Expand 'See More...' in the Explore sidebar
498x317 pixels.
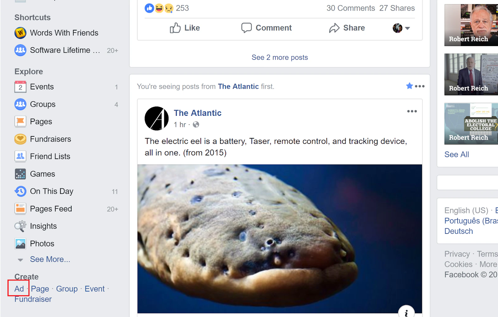tap(50, 259)
